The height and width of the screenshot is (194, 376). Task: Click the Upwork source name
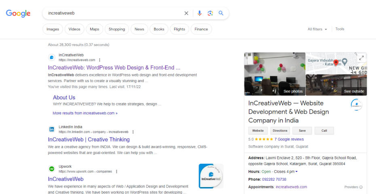click(x=65, y=167)
